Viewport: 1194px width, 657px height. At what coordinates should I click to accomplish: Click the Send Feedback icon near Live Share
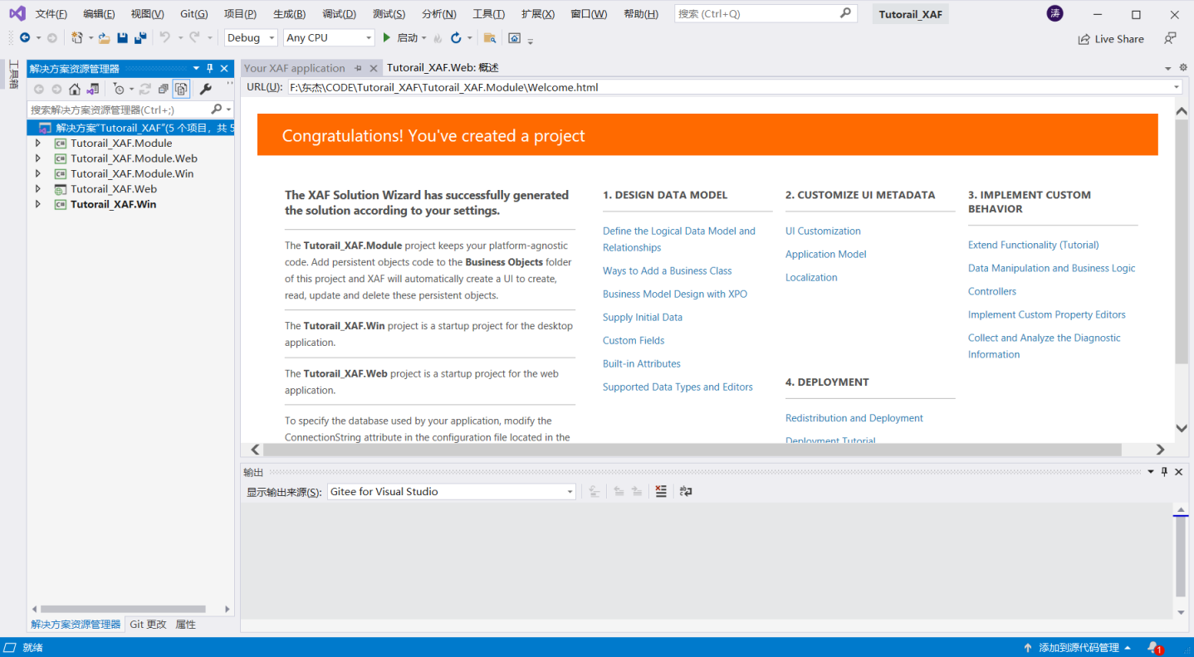(x=1171, y=38)
